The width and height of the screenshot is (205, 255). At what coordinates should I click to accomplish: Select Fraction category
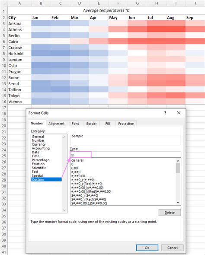point(46,164)
